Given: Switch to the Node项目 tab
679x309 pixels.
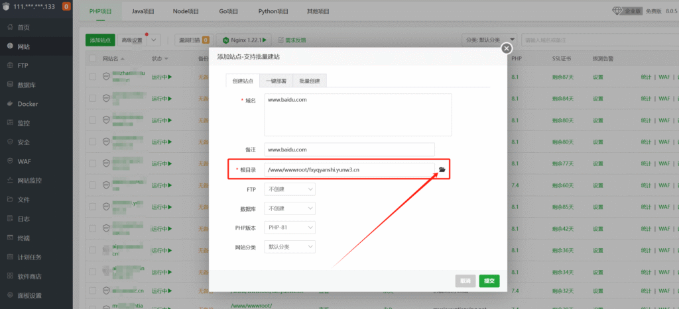Looking at the screenshot, I should coord(186,11).
